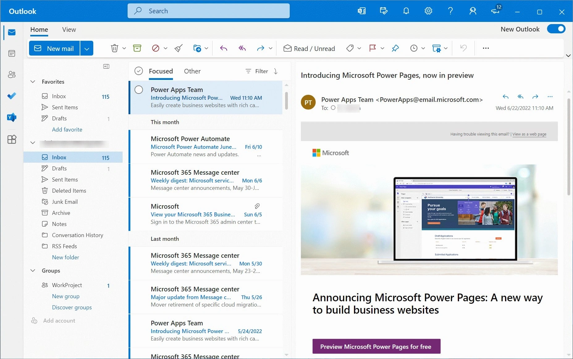
Task: Delete the message with the trash icon
Action: point(114,48)
